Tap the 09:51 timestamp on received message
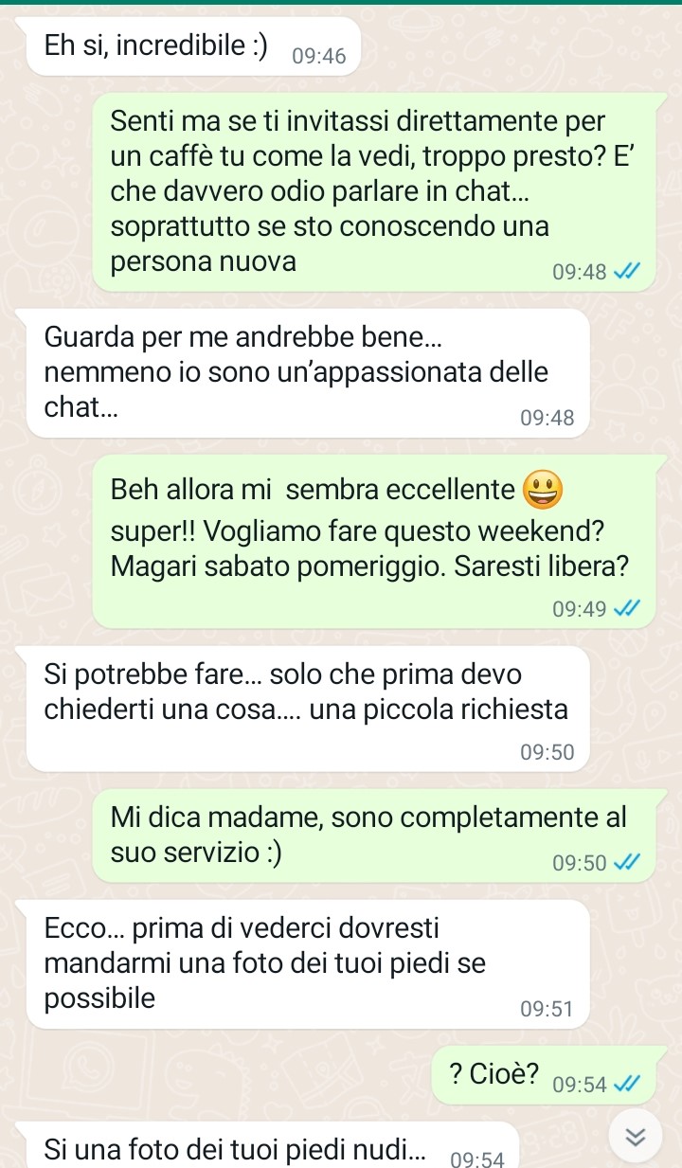 coord(547,1009)
